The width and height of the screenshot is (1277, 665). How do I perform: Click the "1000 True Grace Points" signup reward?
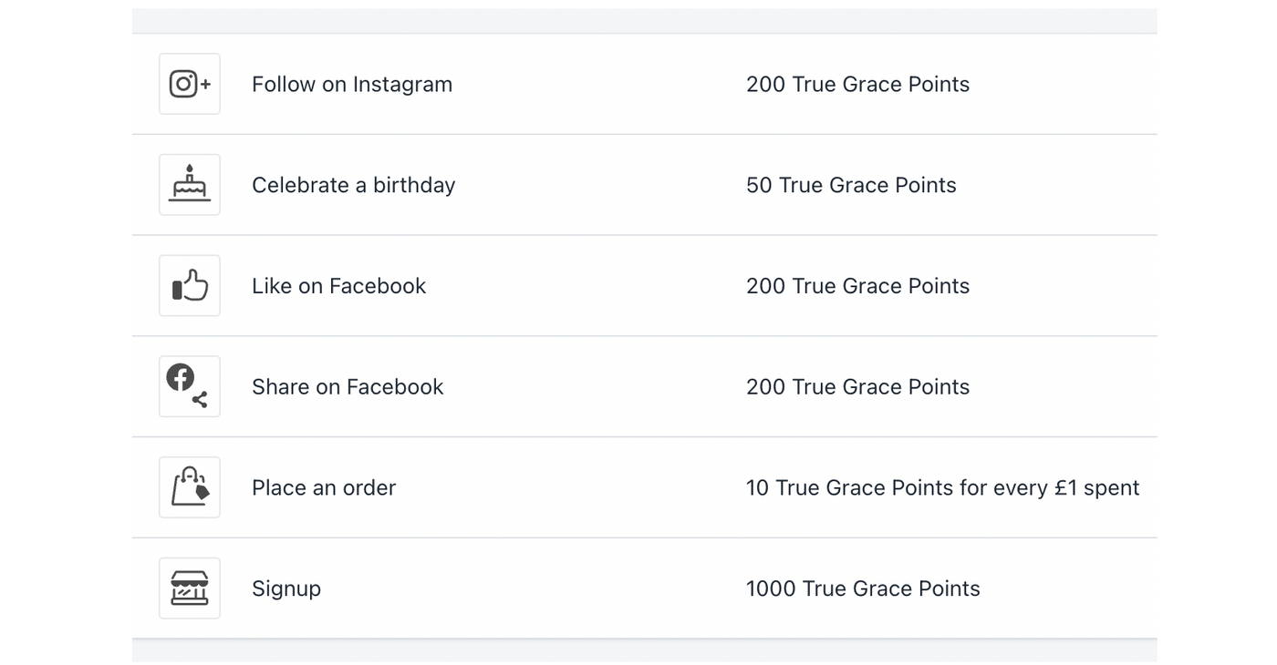pyautogui.click(x=863, y=589)
